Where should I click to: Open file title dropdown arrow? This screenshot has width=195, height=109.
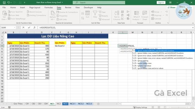pos(62,2)
